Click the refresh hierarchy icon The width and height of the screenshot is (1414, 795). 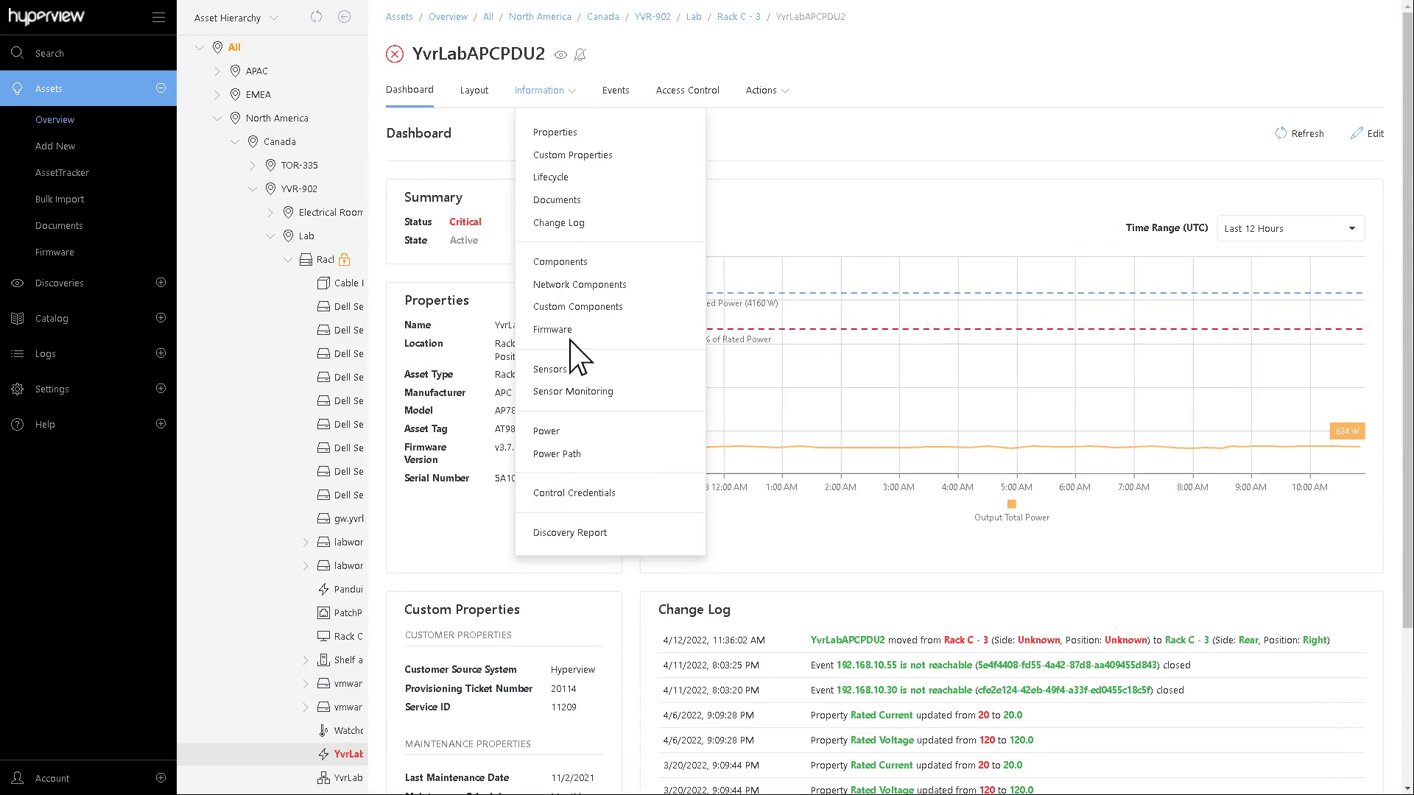pos(316,17)
